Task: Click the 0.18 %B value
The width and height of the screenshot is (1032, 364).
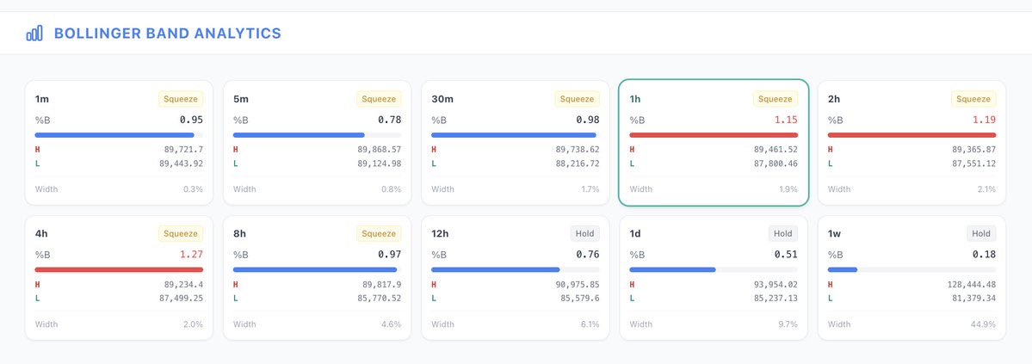Action: pyautogui.click(x=984, y=254)
